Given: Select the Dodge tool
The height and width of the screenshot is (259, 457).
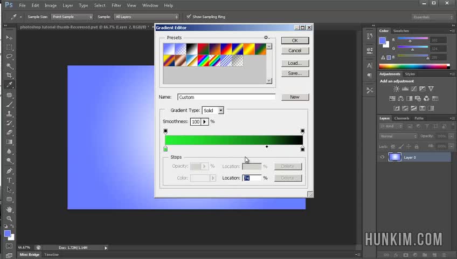Looking at the screenshot, I should (9, 160).
